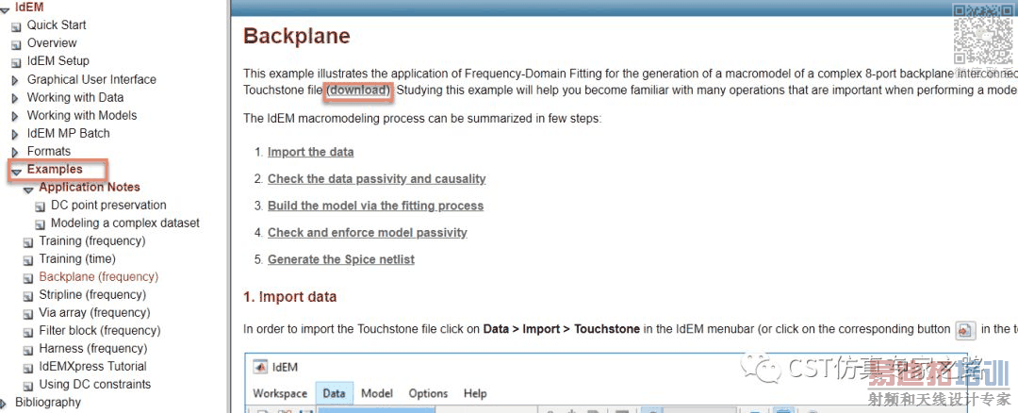The width and height of the screenshot is (1018, 413).
Task: Open the IdEMXpress Tutorial topic
Action: 92,366
